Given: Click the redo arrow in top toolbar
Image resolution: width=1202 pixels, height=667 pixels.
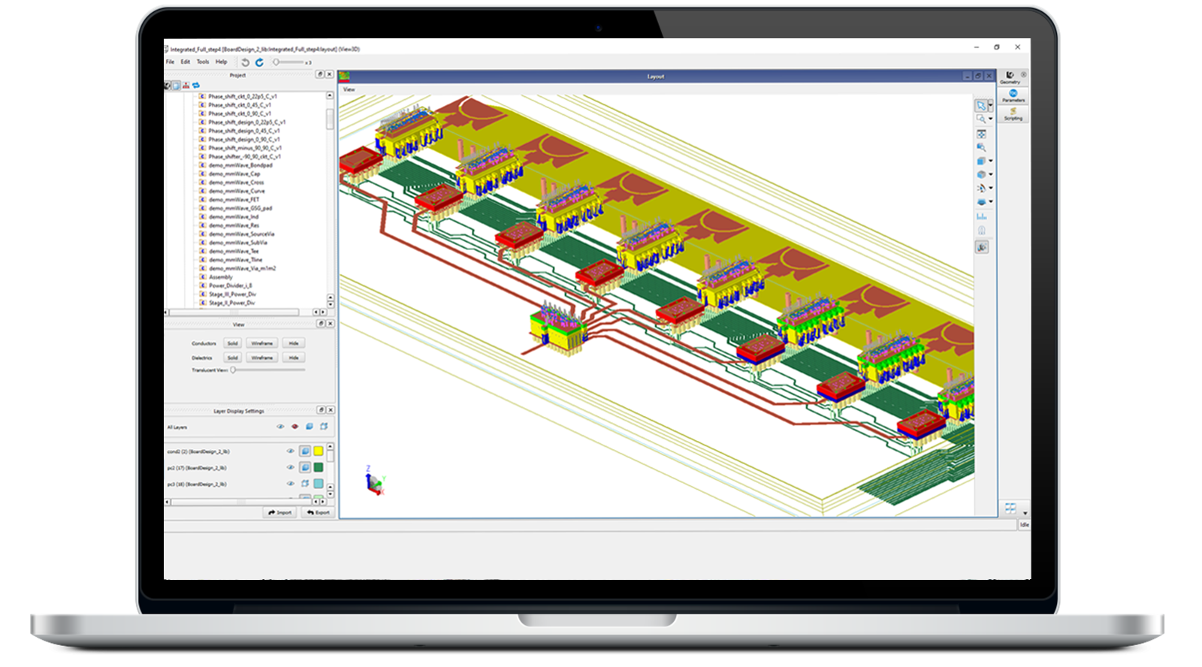Looking at the screenshot, I should pos(259,62).
